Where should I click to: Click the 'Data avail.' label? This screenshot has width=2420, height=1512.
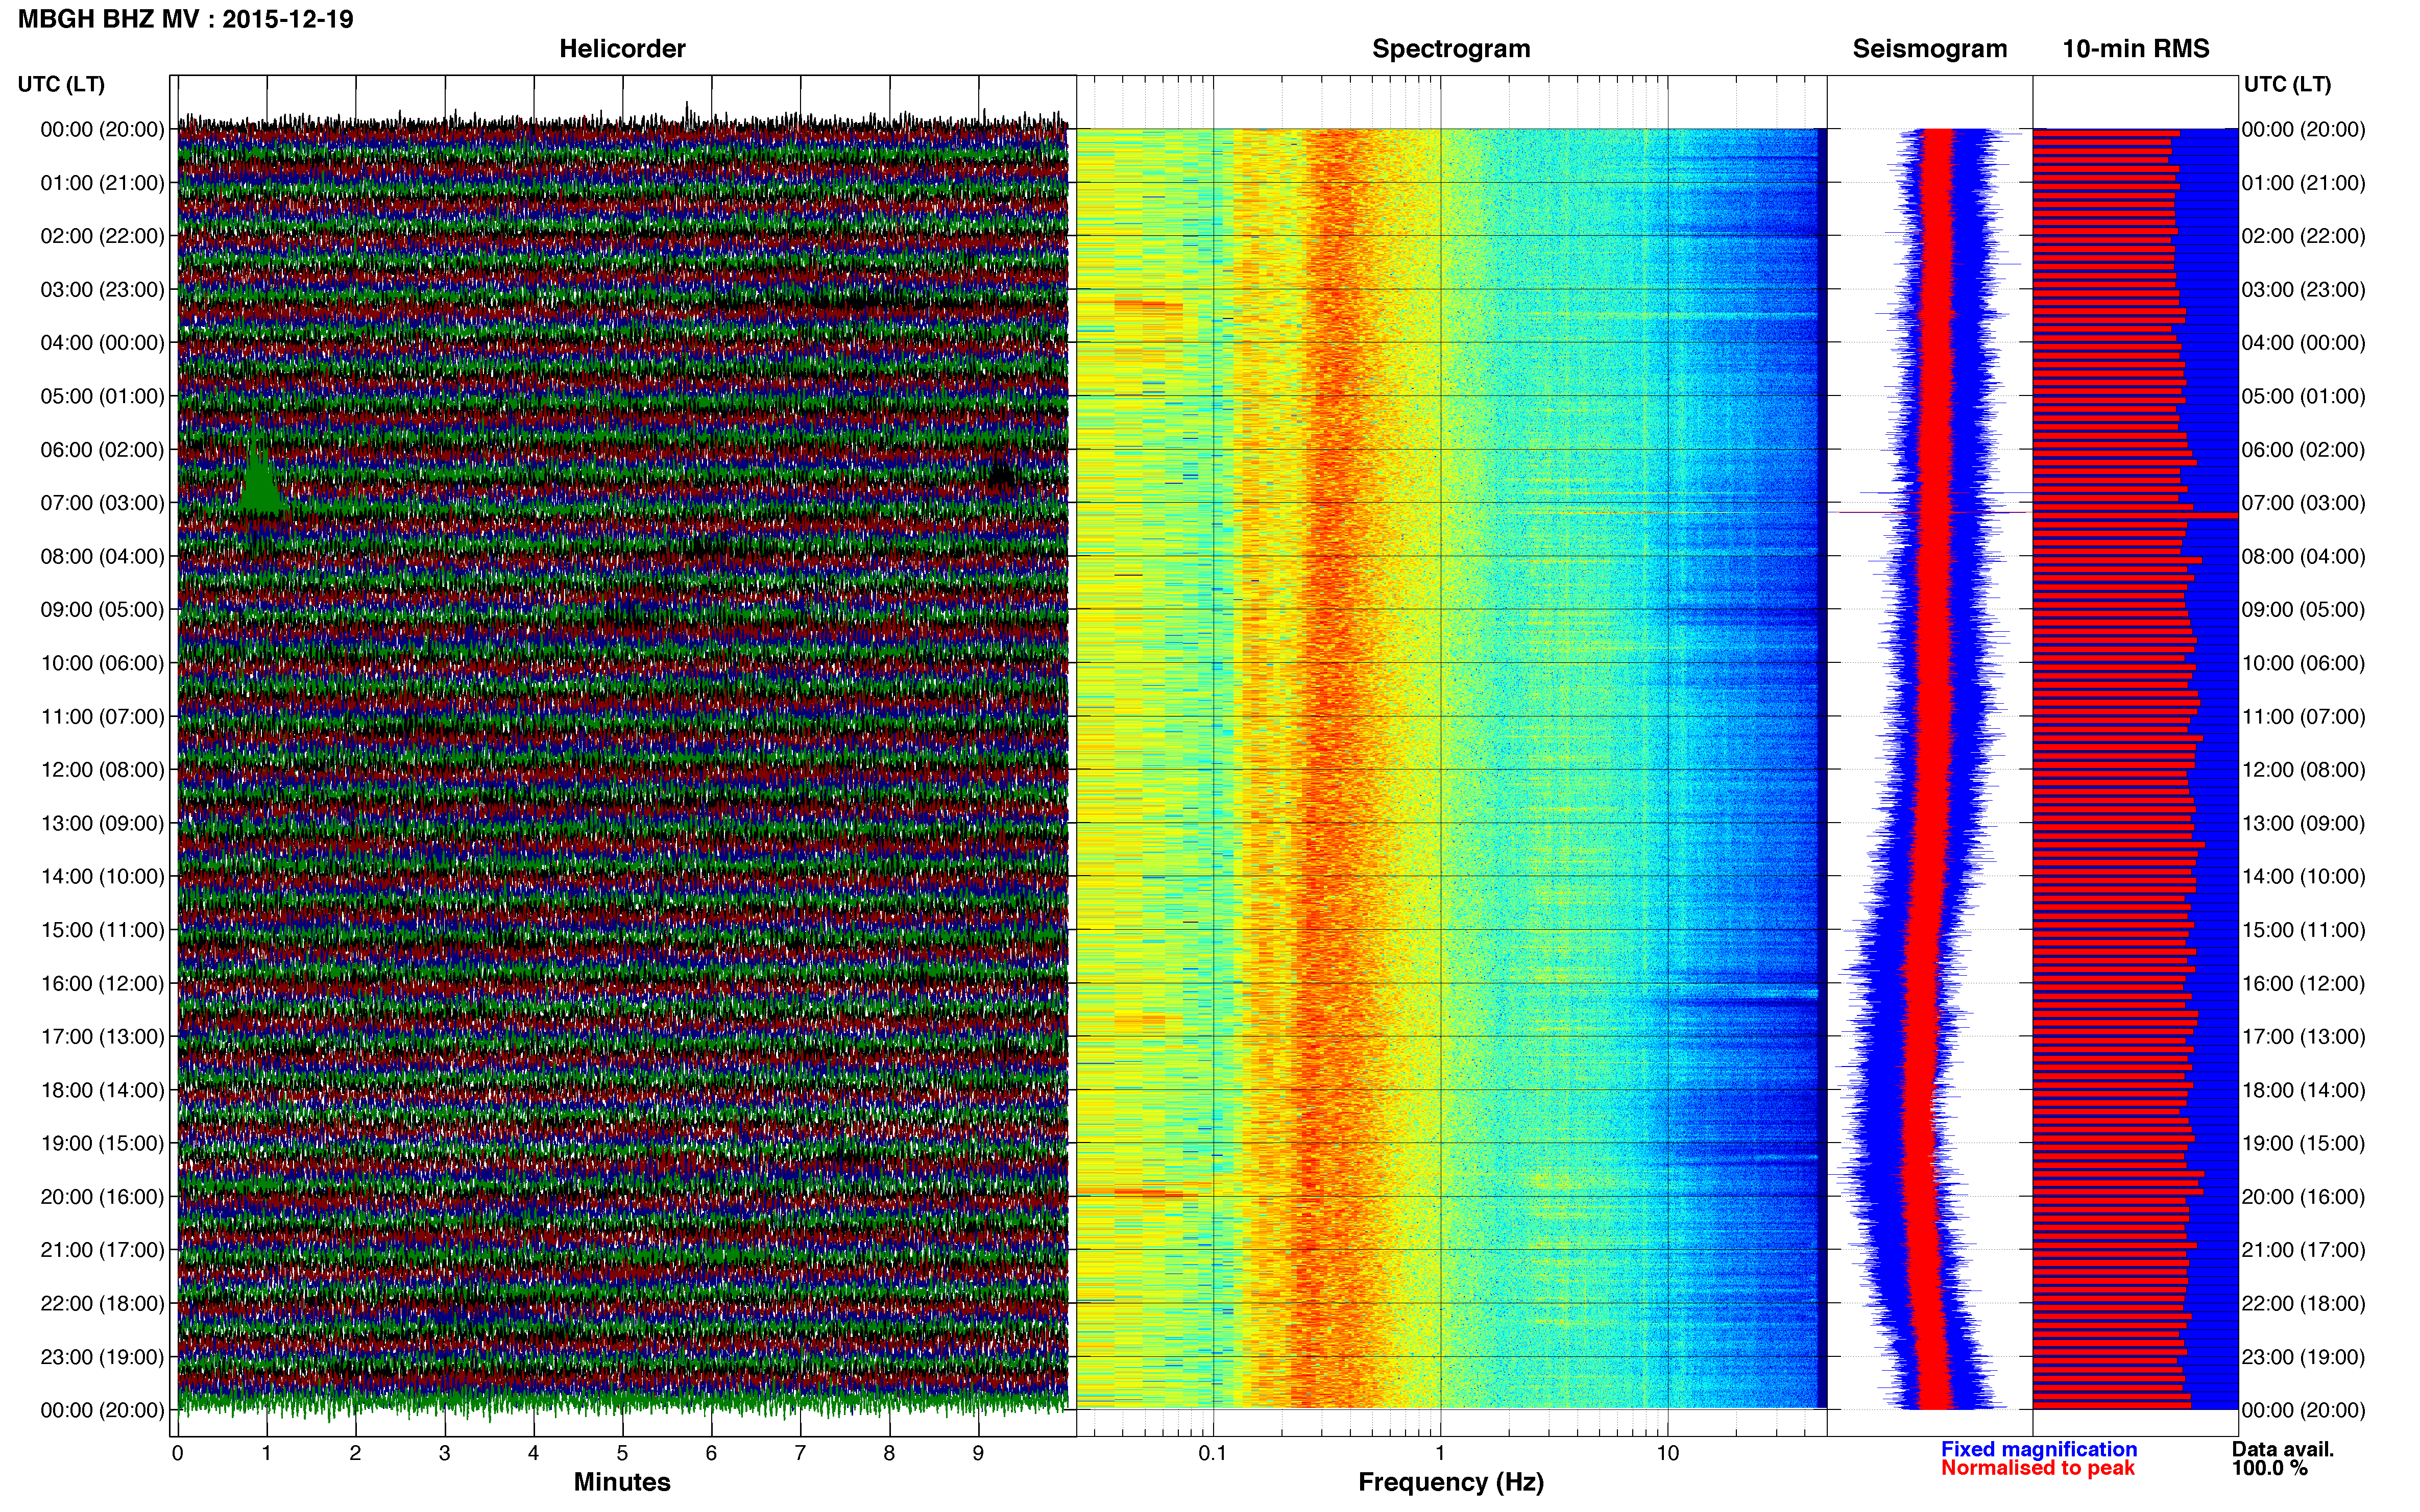coord(2283,1449)
